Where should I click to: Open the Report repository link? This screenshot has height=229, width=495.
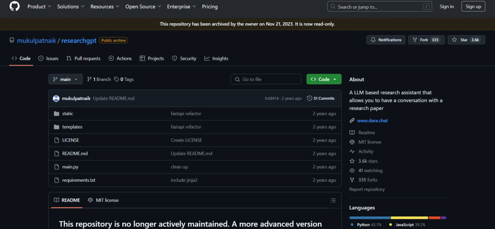pyautogui.click(x=367, y=189)
